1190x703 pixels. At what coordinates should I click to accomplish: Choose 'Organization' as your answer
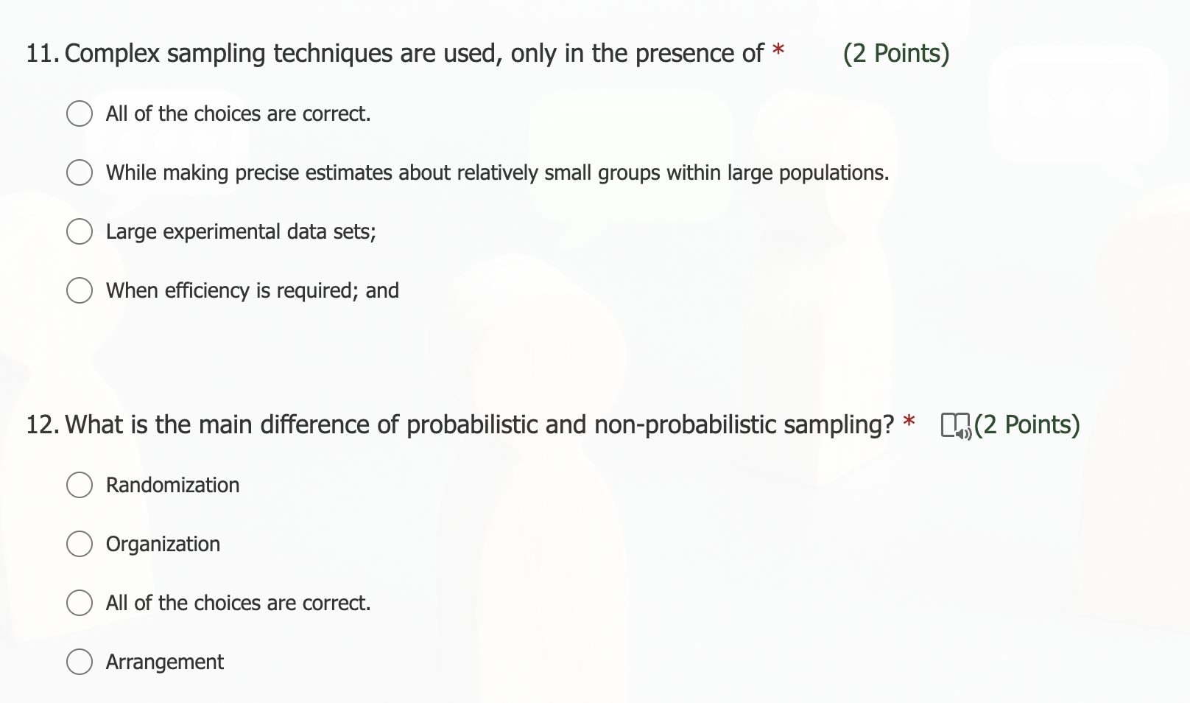point(80,544)
